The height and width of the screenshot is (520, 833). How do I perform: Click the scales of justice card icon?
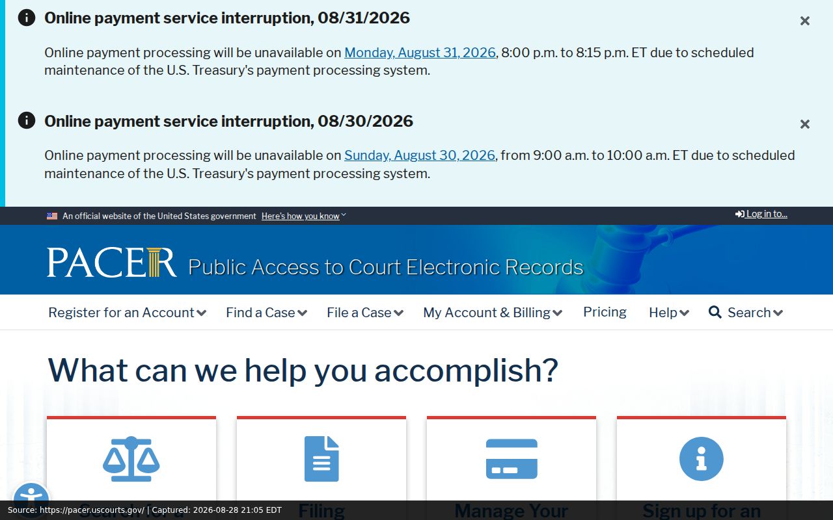click(131, 459)
